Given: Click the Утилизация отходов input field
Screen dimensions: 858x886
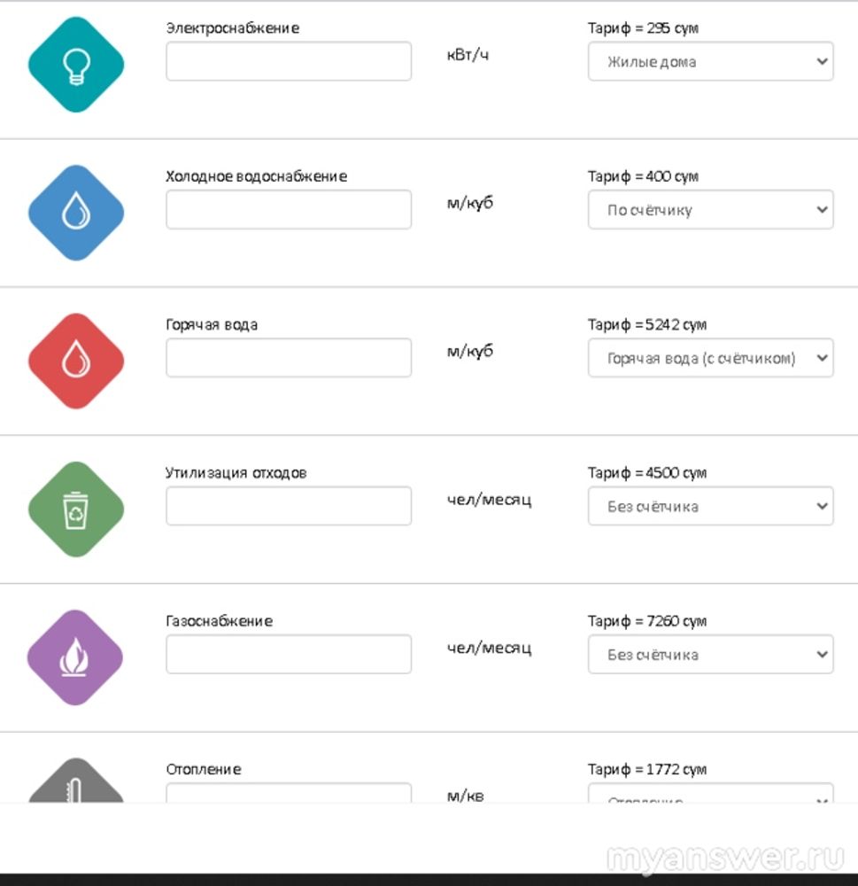Looking at the screenshot, I should (x=289, y=506).
